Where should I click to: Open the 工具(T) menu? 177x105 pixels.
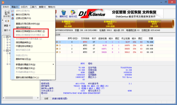point(33,7)
